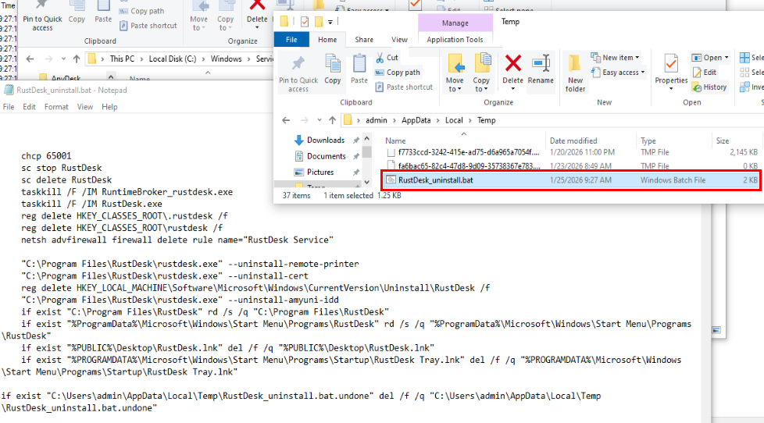This screenshot has height=423, width=764.
Task: Open Notepad File menu
Action: (x=9, y=107)
